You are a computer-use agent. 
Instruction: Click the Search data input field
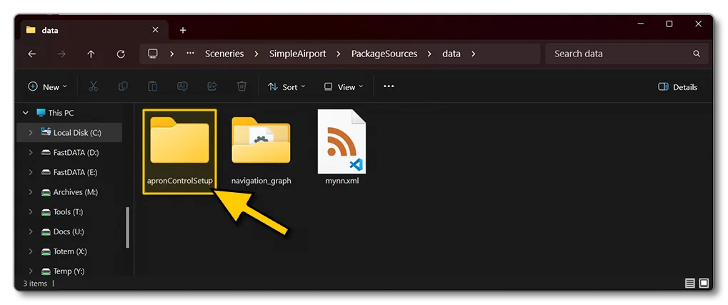[627, 54]
